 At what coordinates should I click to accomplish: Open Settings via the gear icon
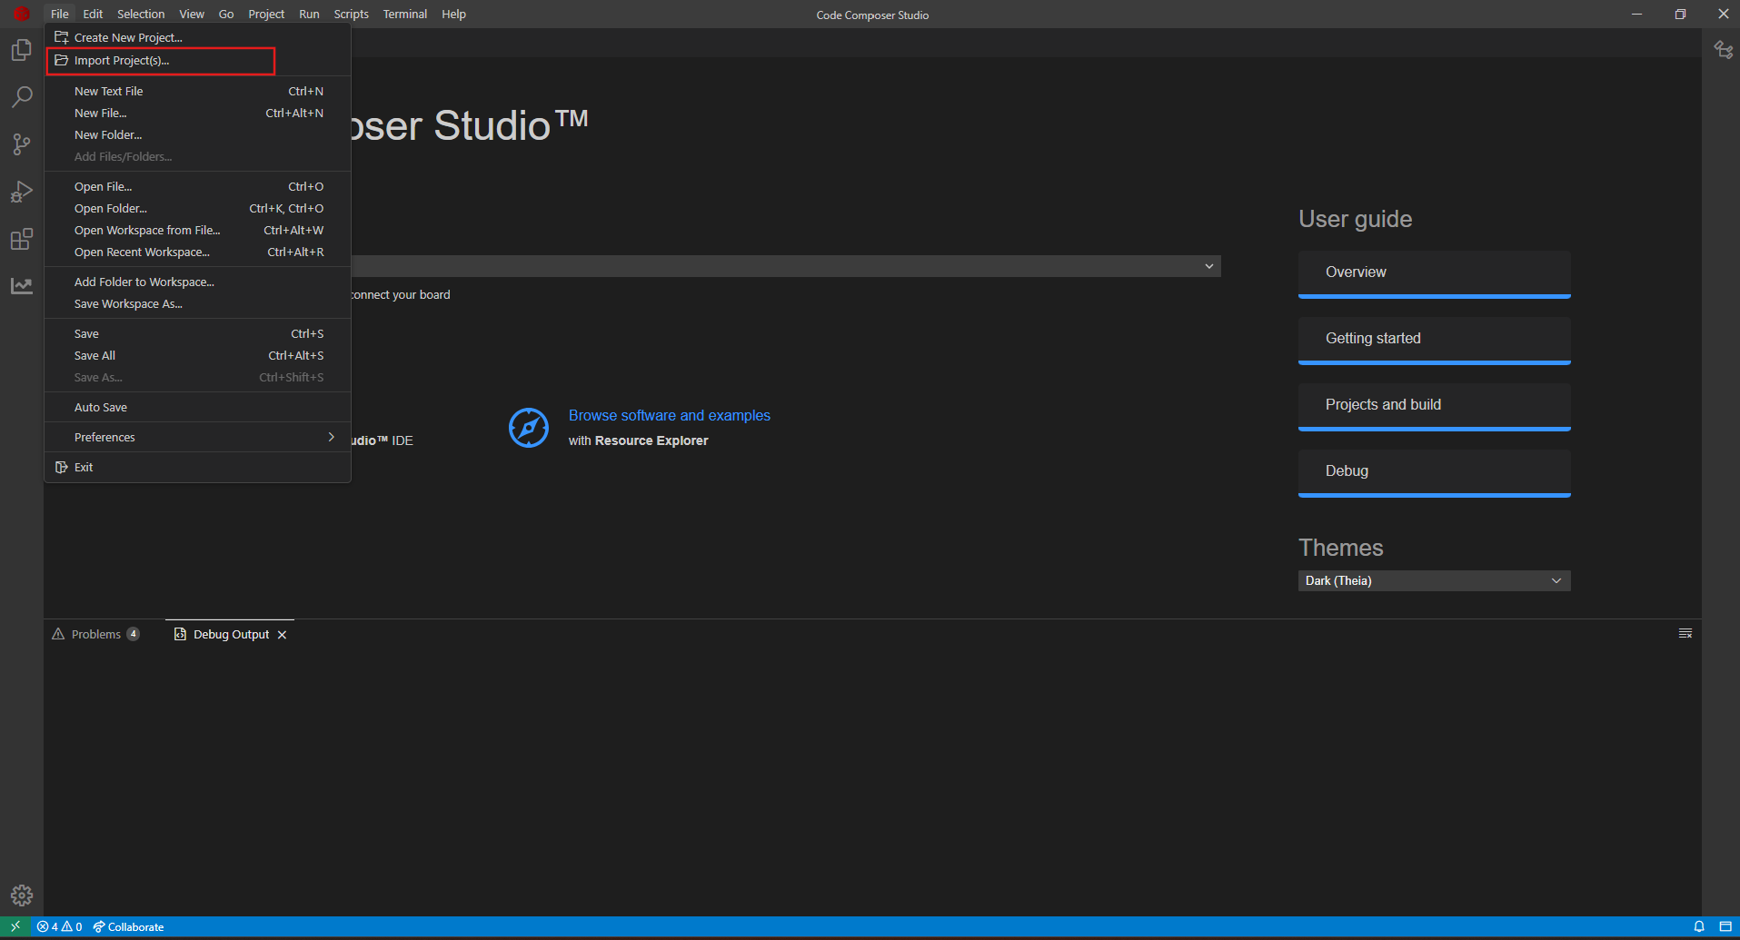pos(21,895)
